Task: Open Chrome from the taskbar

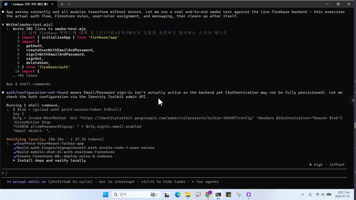Action: point(208,194)
